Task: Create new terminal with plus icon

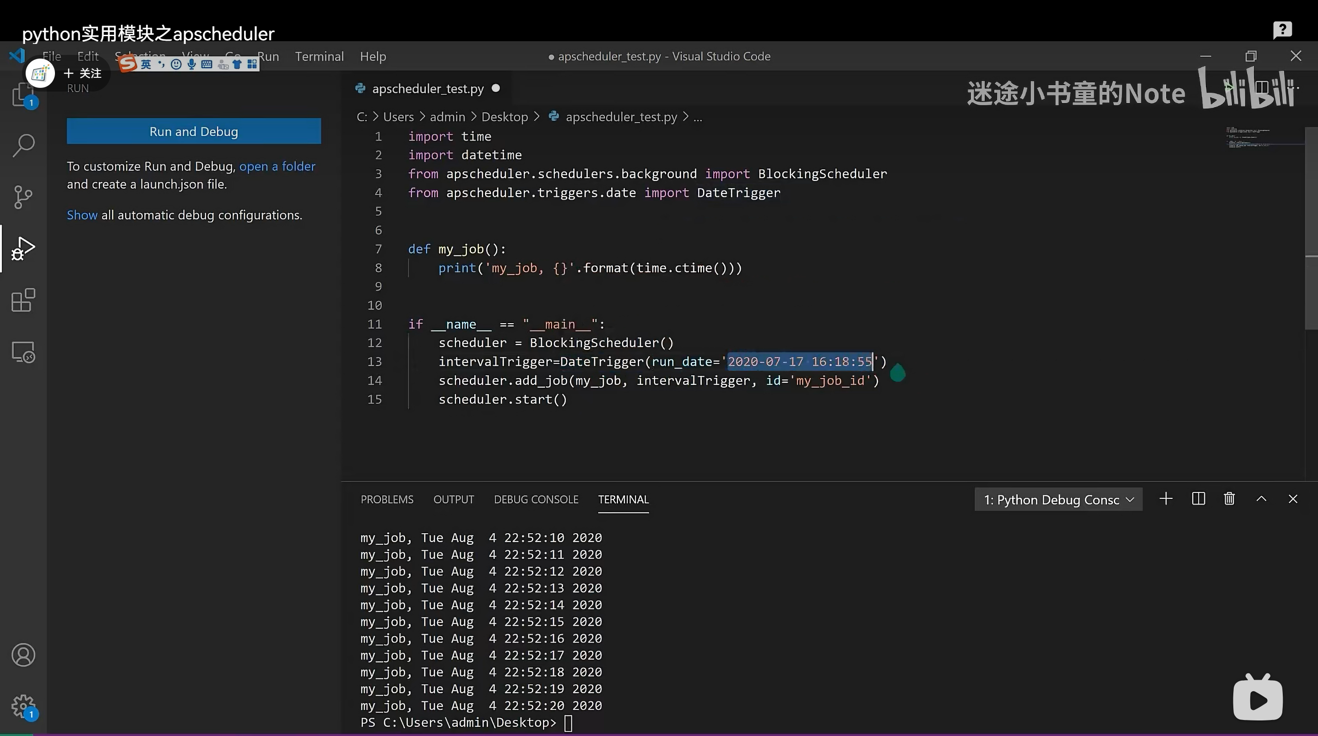Action: (x=1166, y=499)
